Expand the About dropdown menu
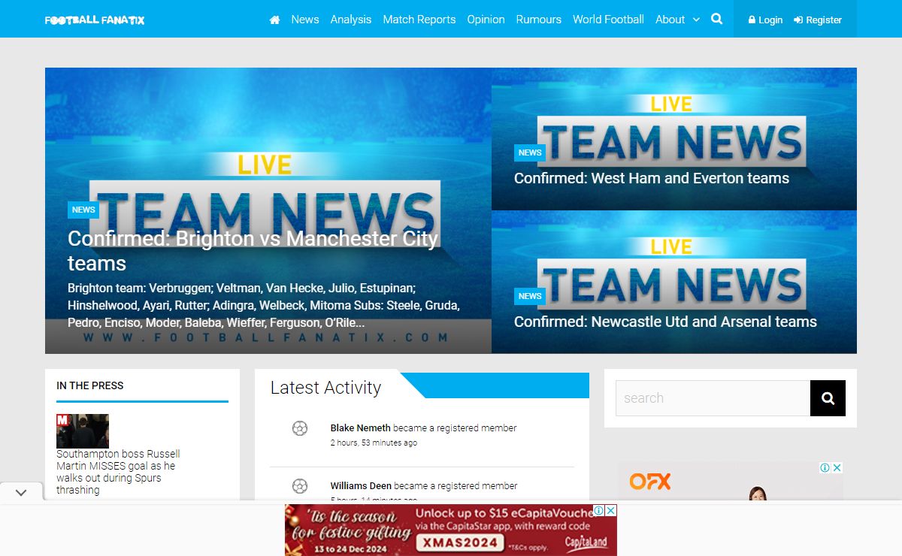 click(677, 20)
